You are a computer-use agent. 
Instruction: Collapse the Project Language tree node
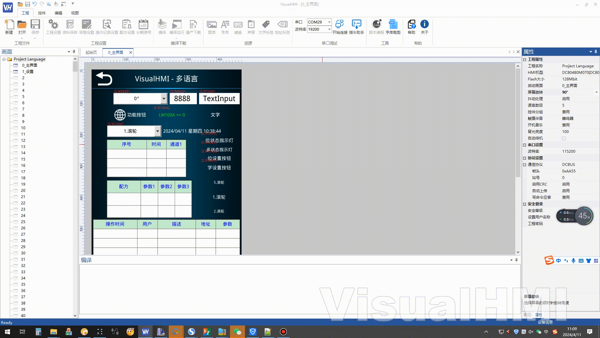click(x=4, y=59)
